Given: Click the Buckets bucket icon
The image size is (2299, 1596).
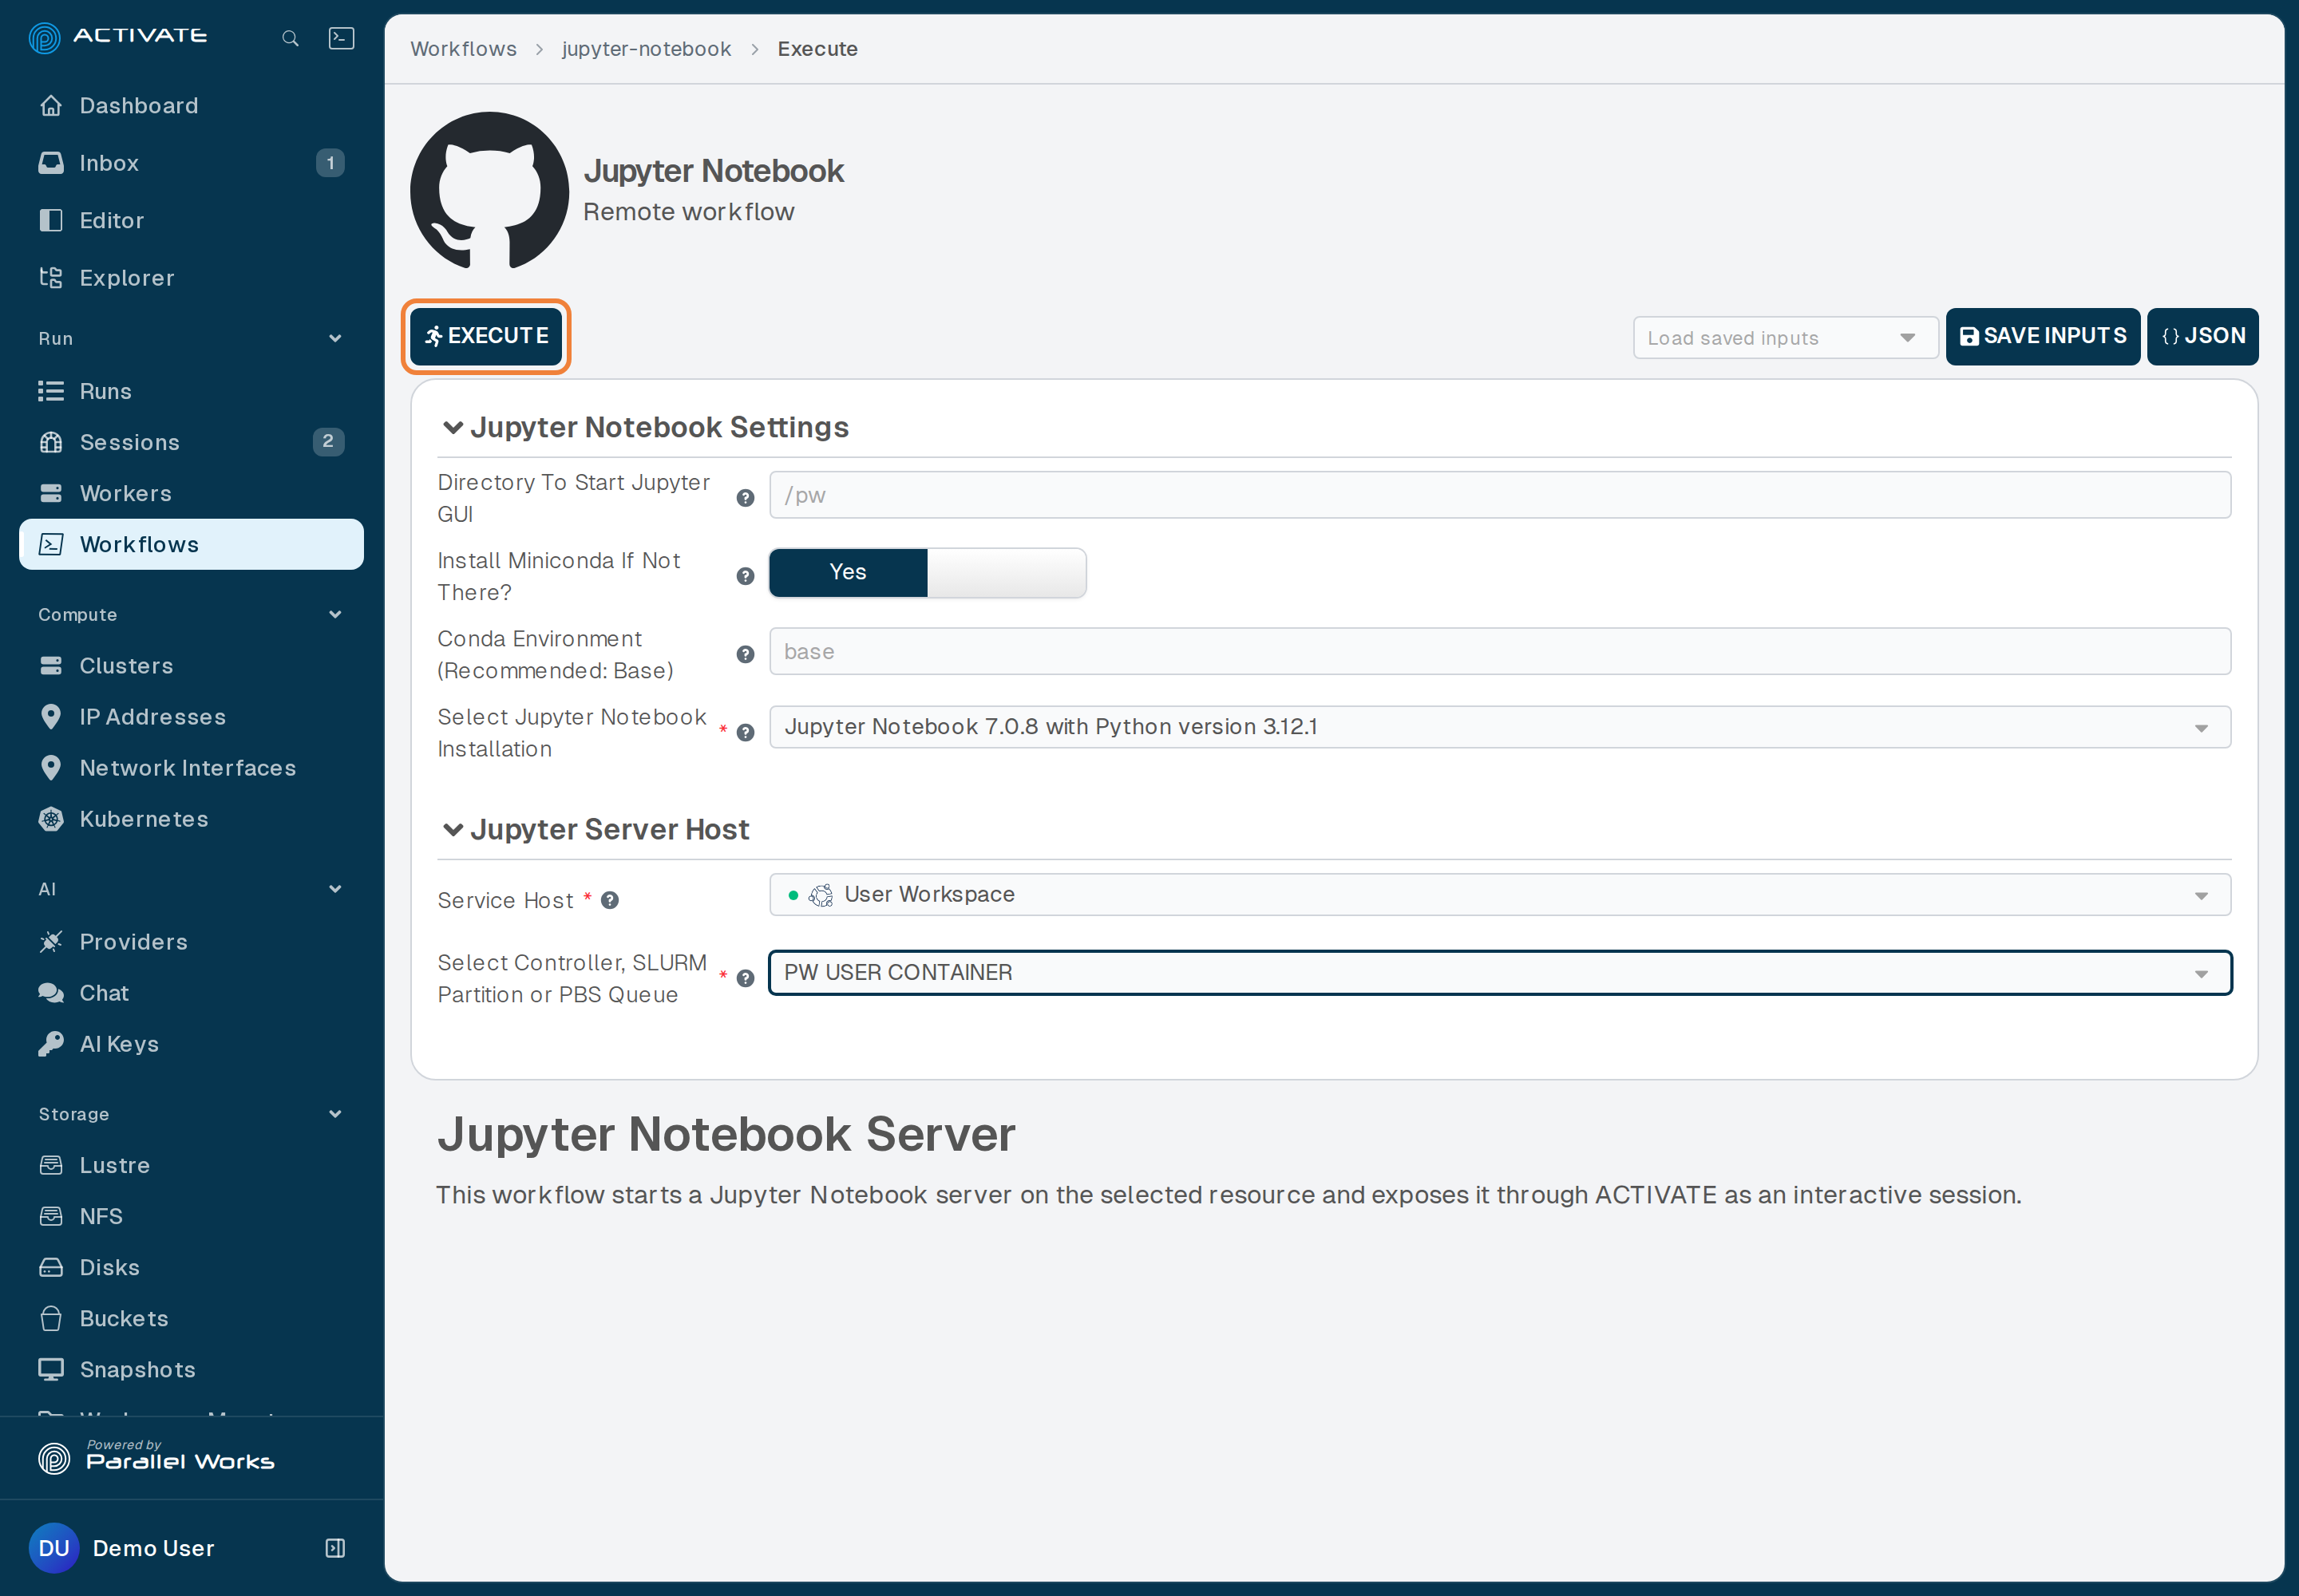Looking at the screenshot, I should click(x=51, y=1319).
